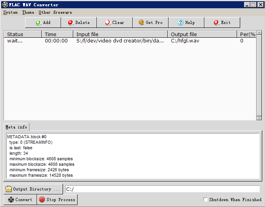Click 'minimum framesize: 2426 bytes' line
This screenshot has width=265, height=207.
coord(39,170)
